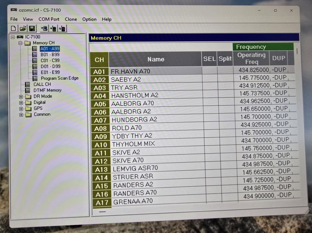Open the COM Port menu
Image resolution: width=312 pixels, height=233 pixels.
[49, 19]
